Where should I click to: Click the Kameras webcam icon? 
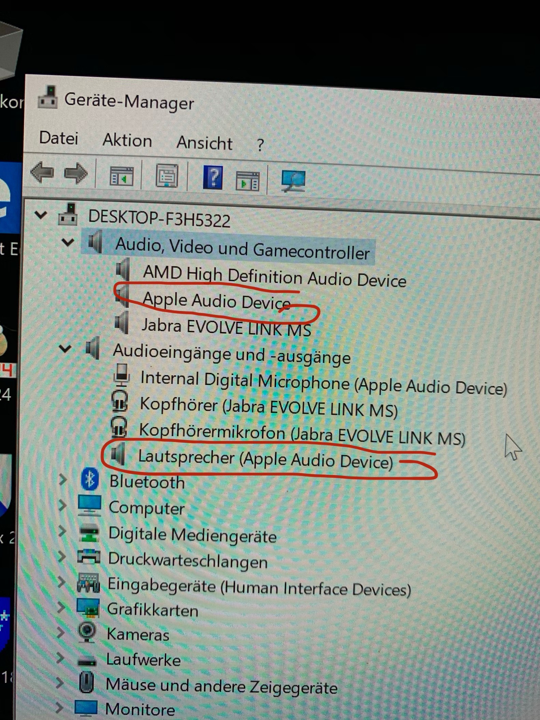pyautogui.click(x=87, y=632)
